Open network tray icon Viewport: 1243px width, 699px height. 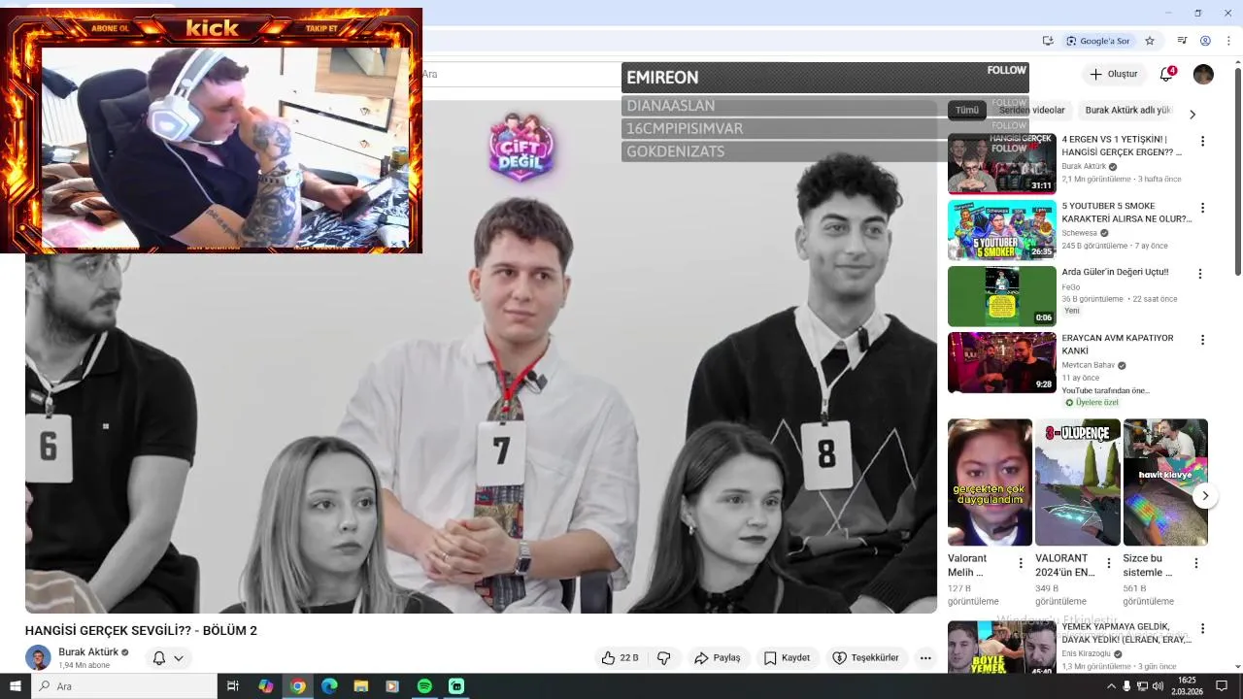coord(1142,686)
